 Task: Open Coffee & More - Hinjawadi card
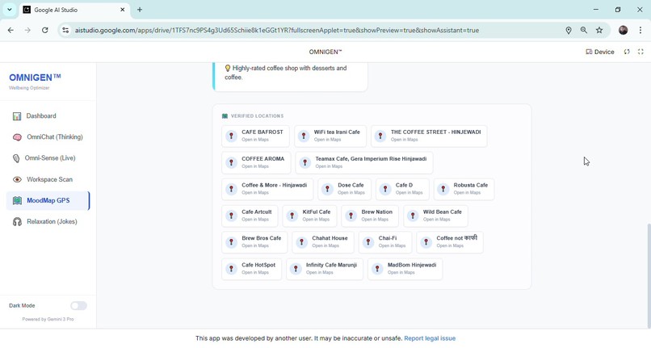[267, 189]
